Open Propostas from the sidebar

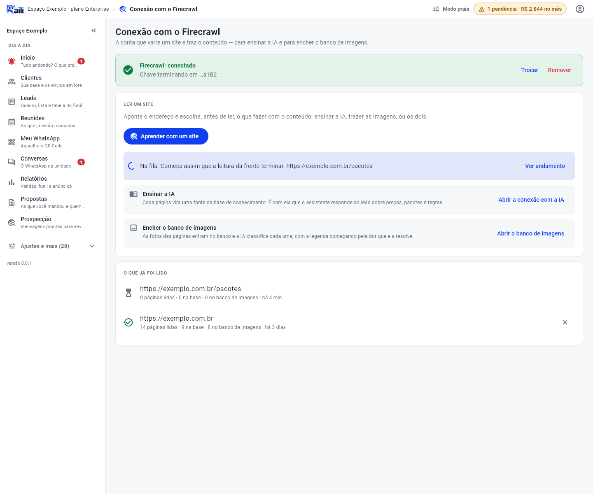pos(52,203)
